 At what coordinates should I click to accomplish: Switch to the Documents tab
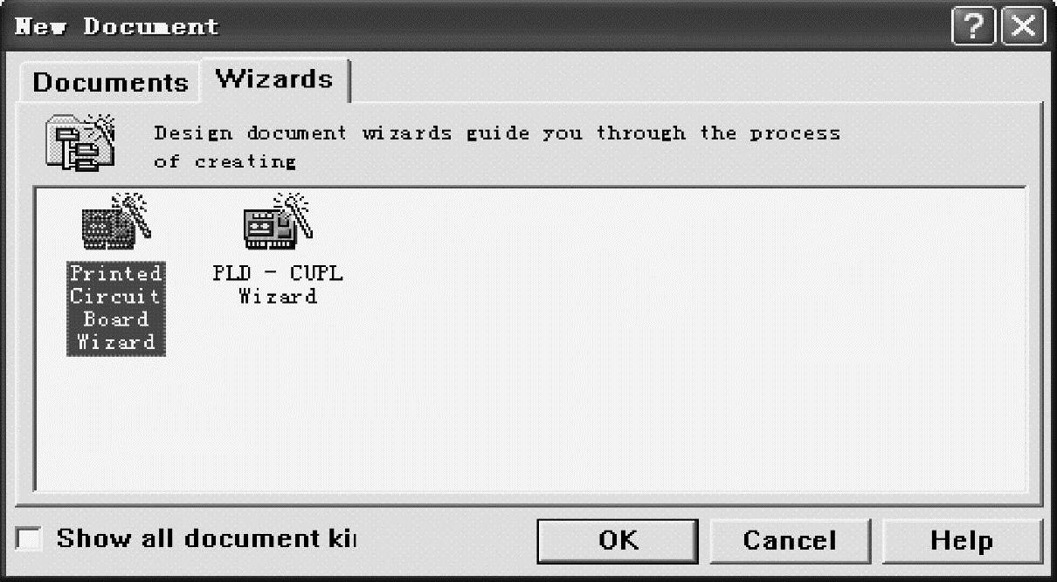coord(109,82)
